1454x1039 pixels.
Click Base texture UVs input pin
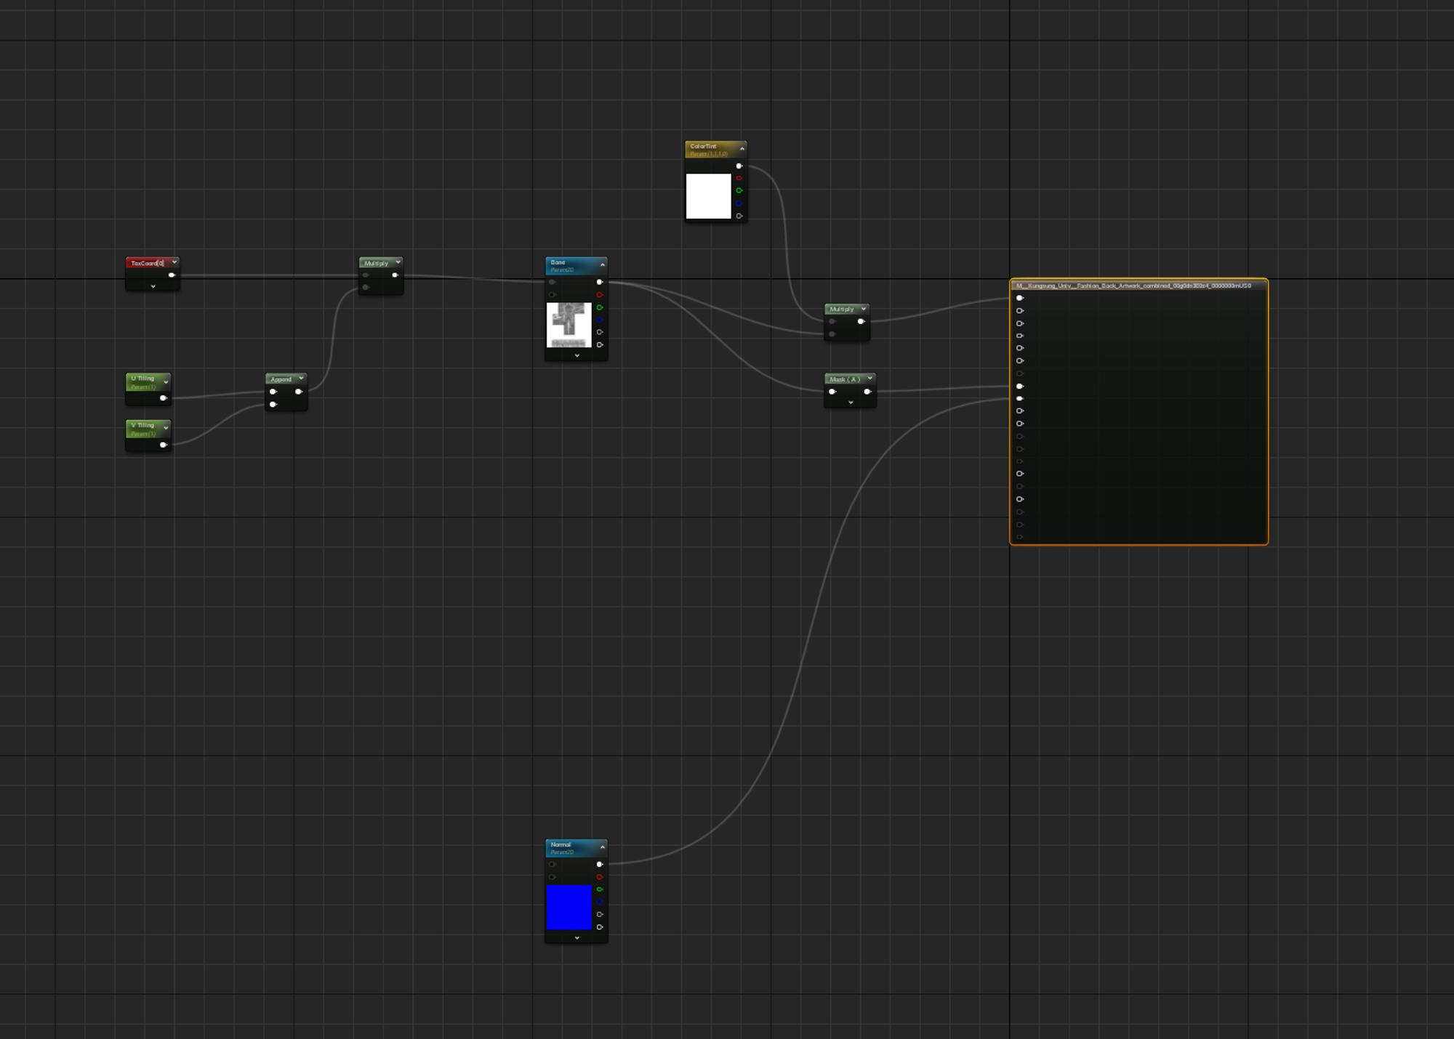553,282
